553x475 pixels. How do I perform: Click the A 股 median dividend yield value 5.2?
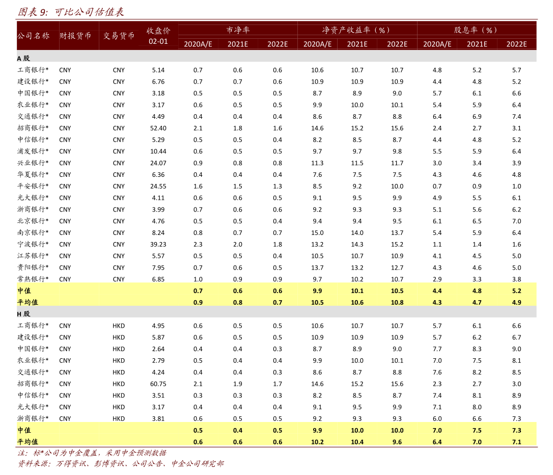pos(516,291)
